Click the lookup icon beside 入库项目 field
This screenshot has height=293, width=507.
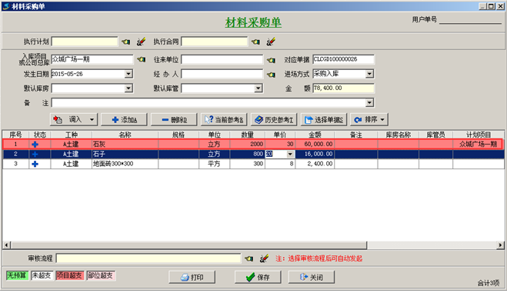[142, 59]
